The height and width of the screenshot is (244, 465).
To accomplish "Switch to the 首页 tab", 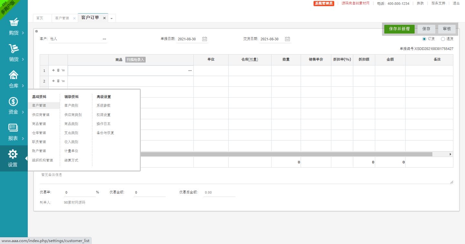I will point(39,18).
